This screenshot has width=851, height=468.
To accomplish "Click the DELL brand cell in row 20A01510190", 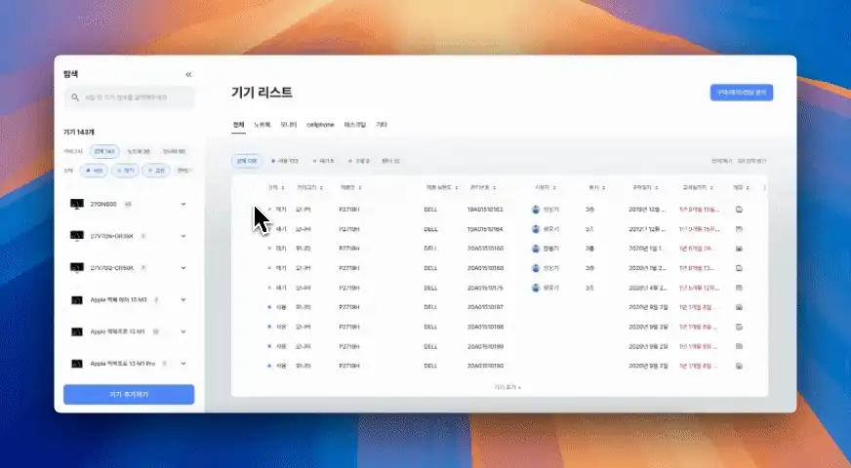I will [430, 366].
